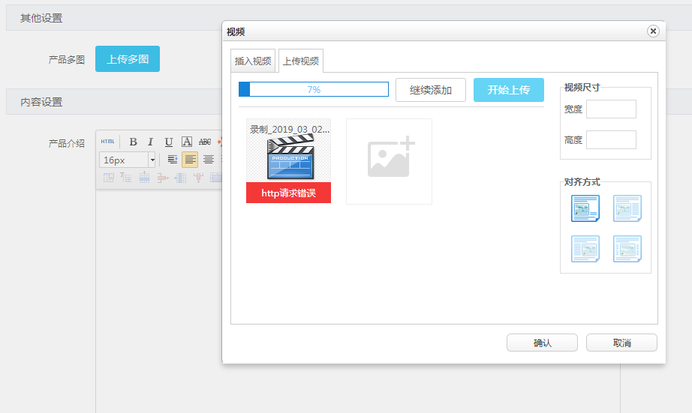
Task: Select float-left video alignment (top-right option)
Action: (x=627, y=208)
